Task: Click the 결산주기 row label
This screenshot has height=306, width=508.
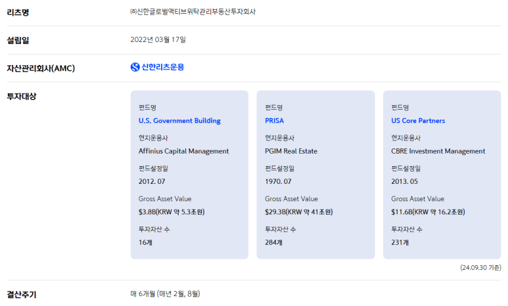Action: (22, 295)
